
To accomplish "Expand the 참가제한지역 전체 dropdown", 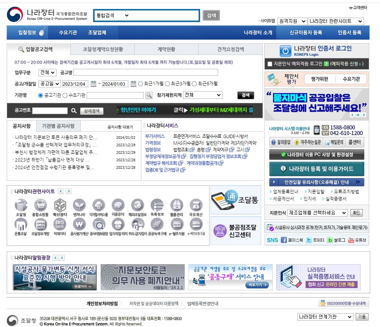I will [x=203, y=95].
